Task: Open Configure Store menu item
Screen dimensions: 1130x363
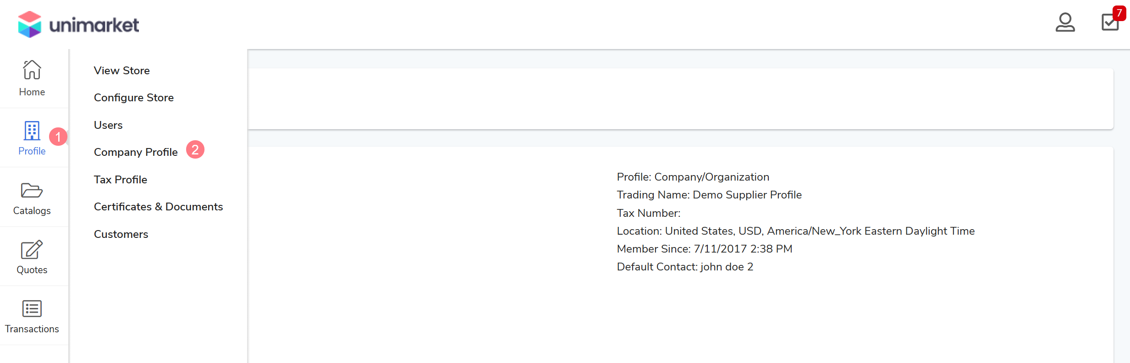Action: (x=134, y=98)
